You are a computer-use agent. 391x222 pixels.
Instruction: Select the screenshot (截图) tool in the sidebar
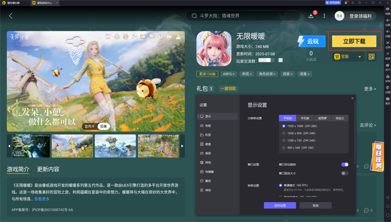(x=388, y=56)
